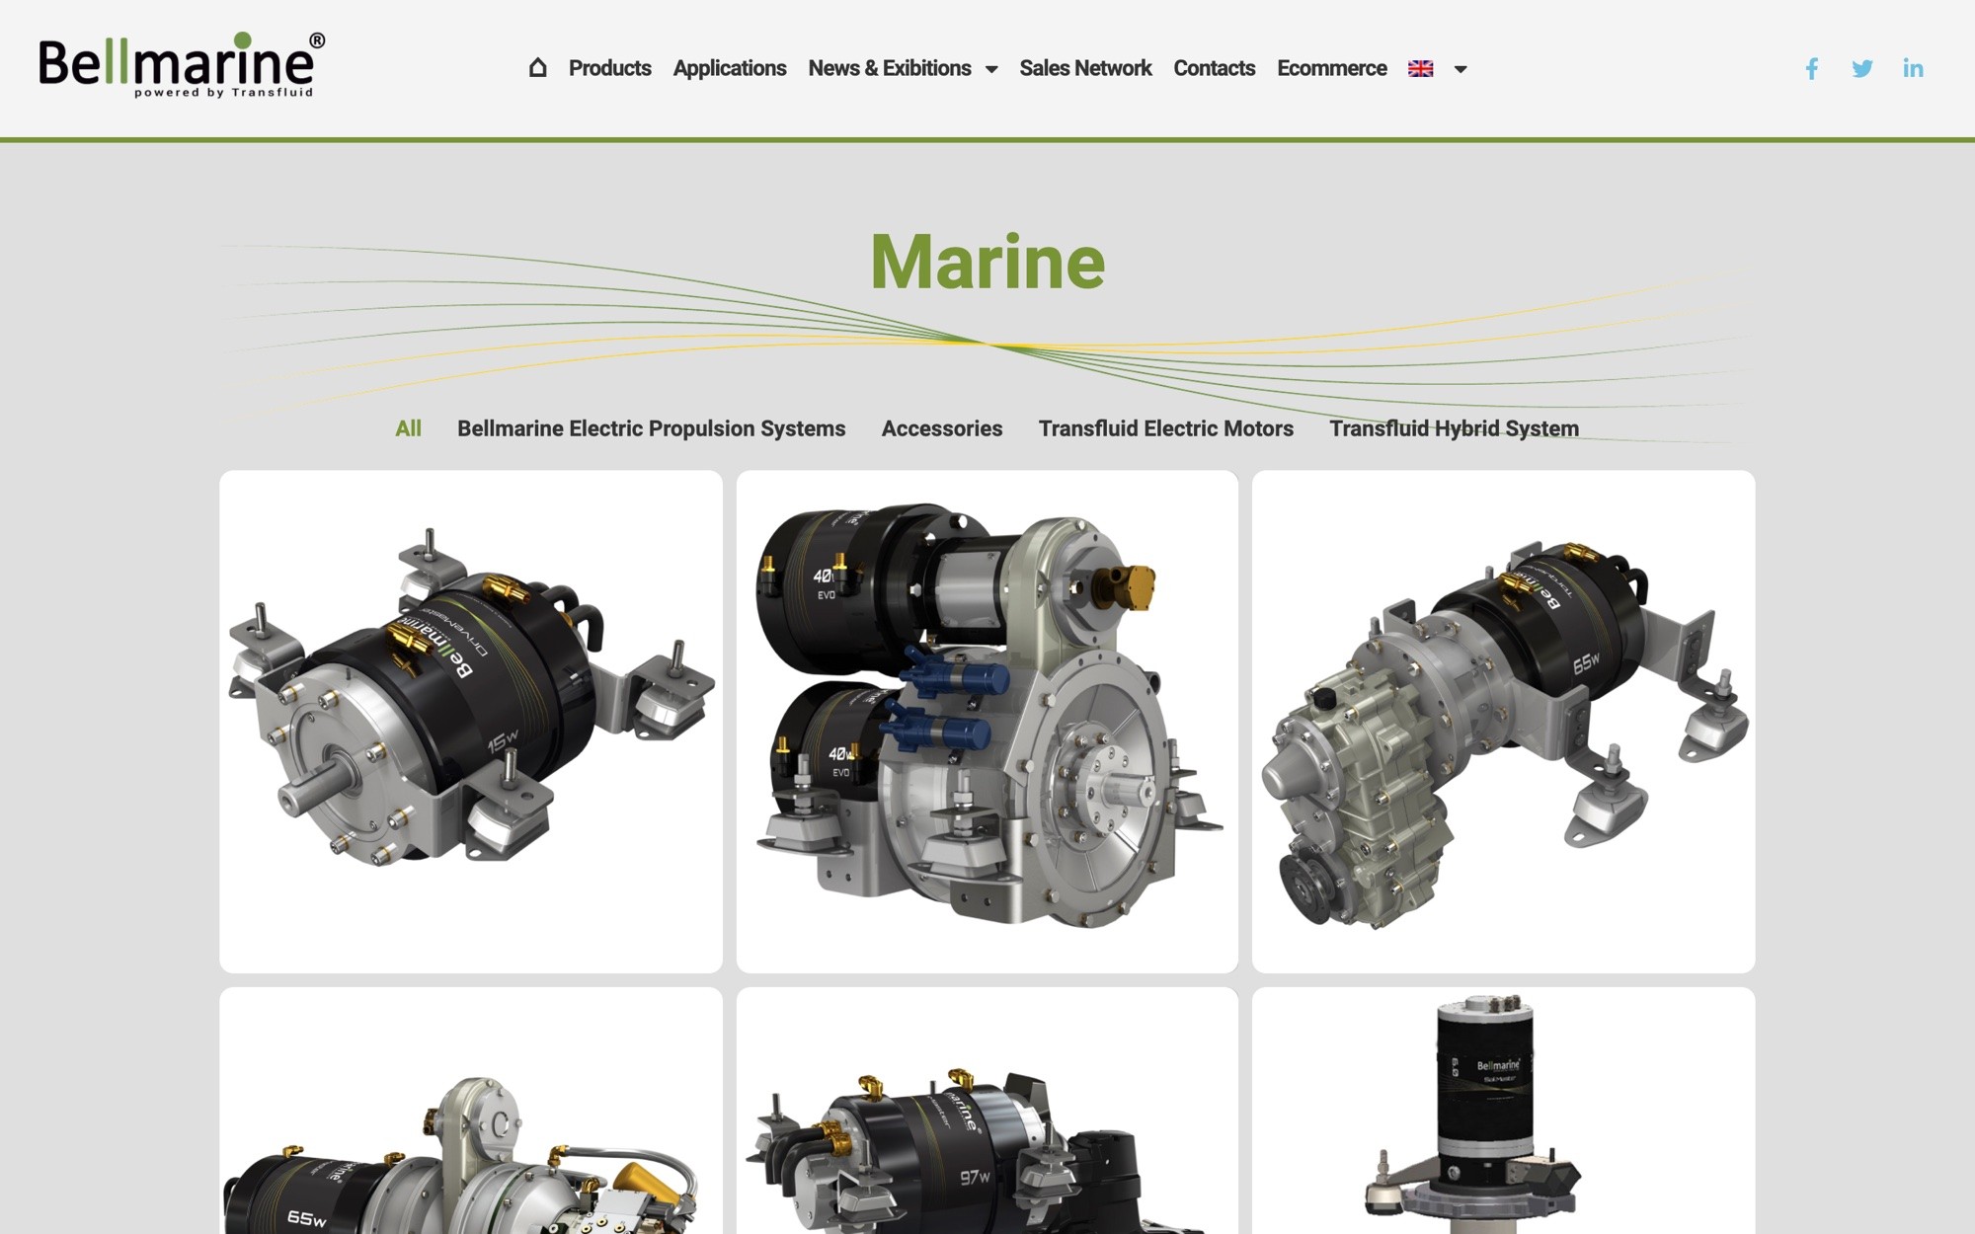Open Bellmarine Twitter page icon
1975x1234 pixels.
pos(1862,68)
